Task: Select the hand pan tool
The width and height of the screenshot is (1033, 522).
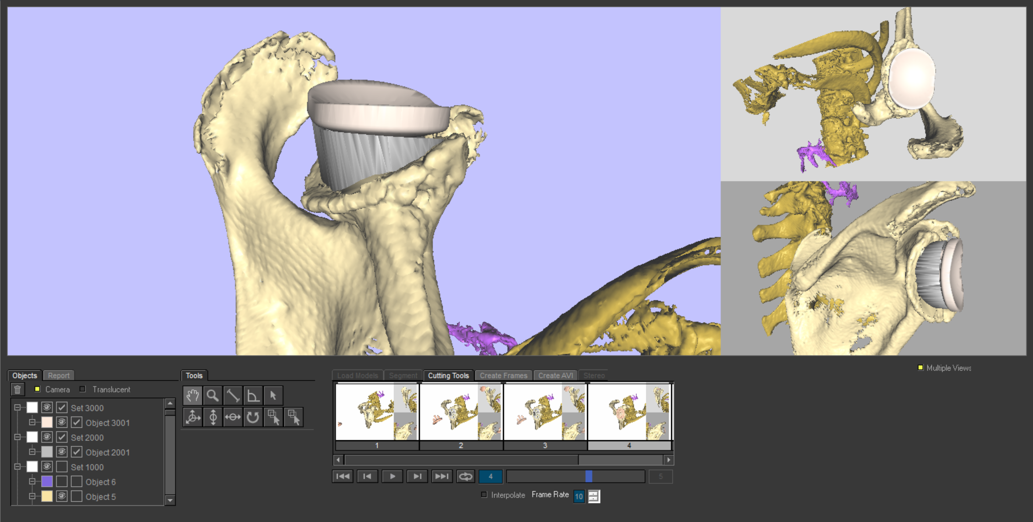Action: pyautogui.click(x=192, y=396)
